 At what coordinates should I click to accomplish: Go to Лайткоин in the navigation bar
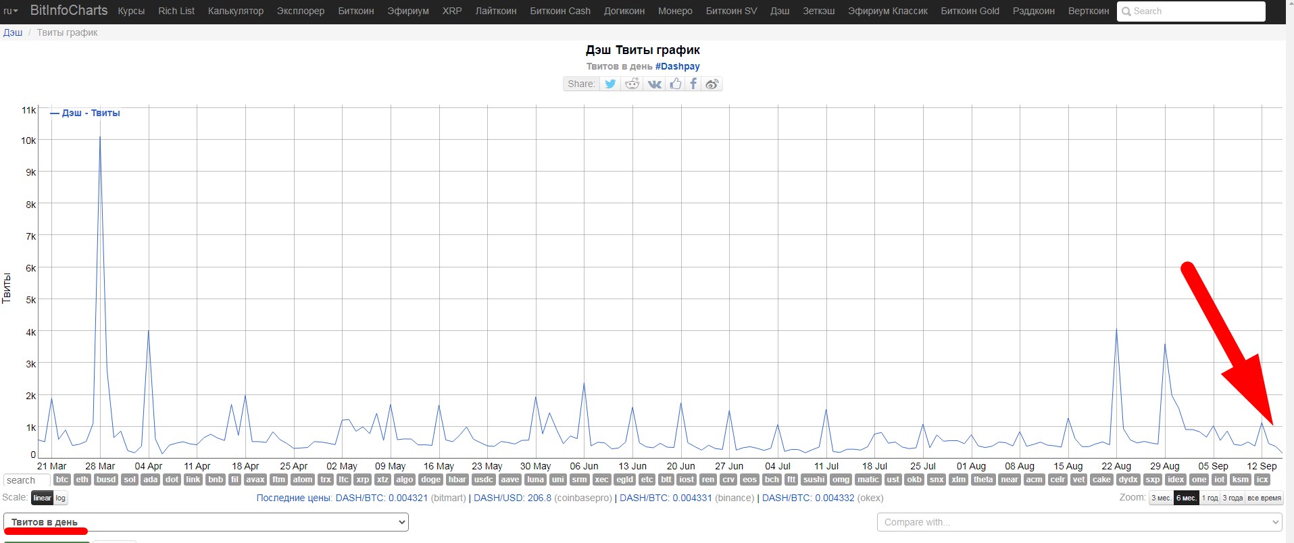coord(496,11)
